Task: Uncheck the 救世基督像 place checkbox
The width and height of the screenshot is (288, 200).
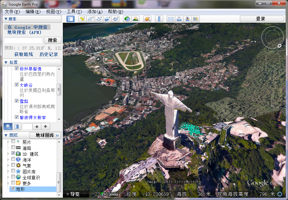Action: [x=17, y=68]
